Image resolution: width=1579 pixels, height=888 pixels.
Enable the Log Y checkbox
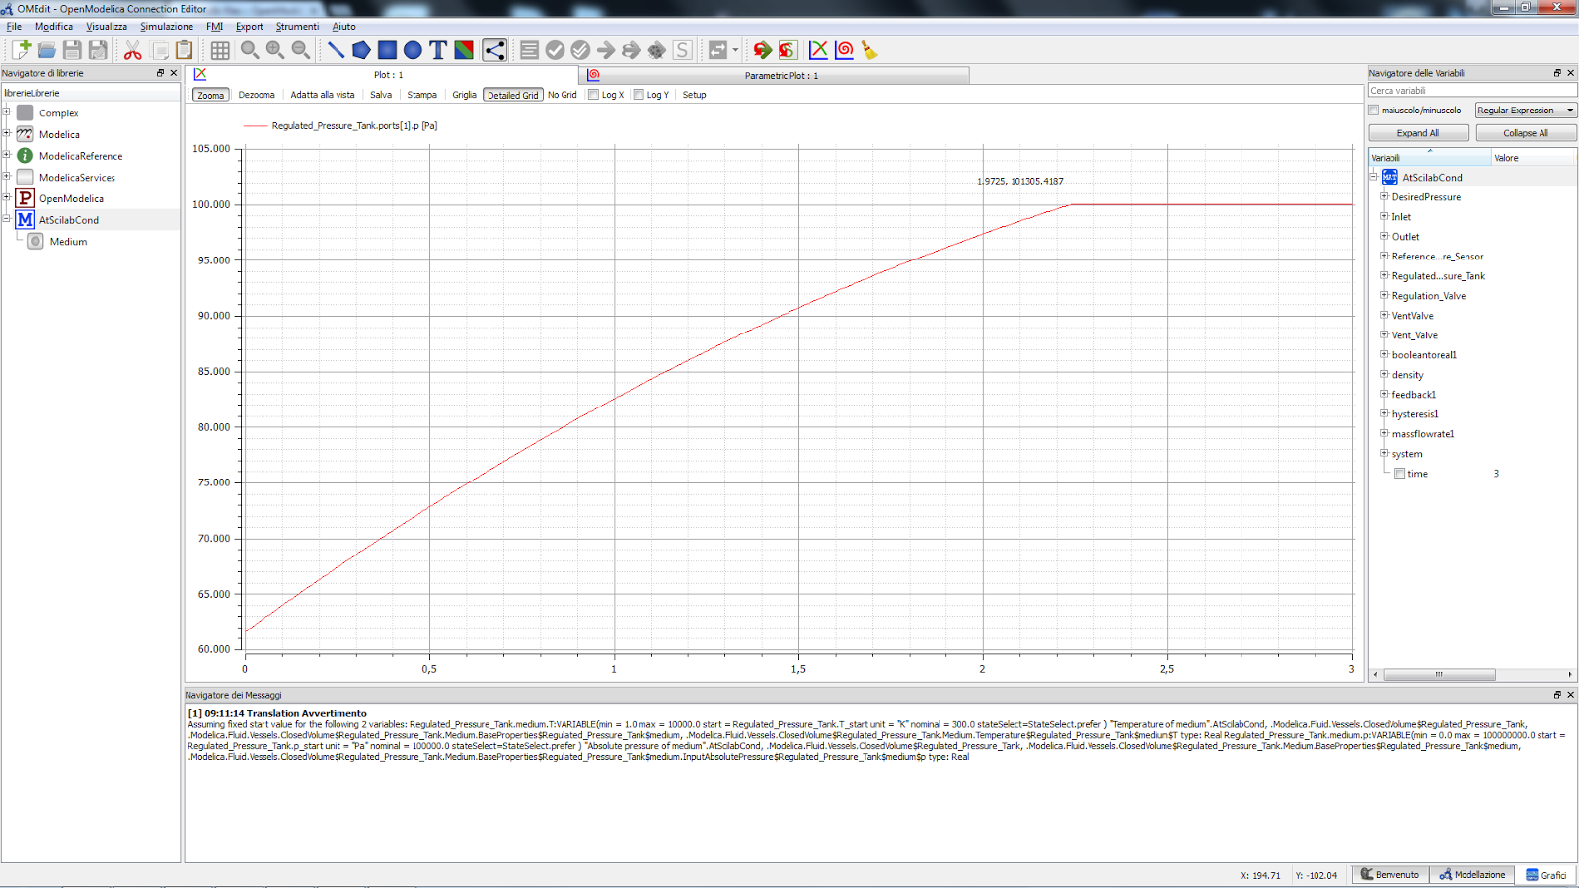point(639,95)
